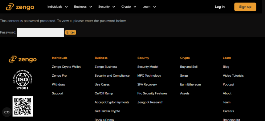Open the Withdraw footer link
Viewport: 265px width, 121px height.
coord(59,85)
